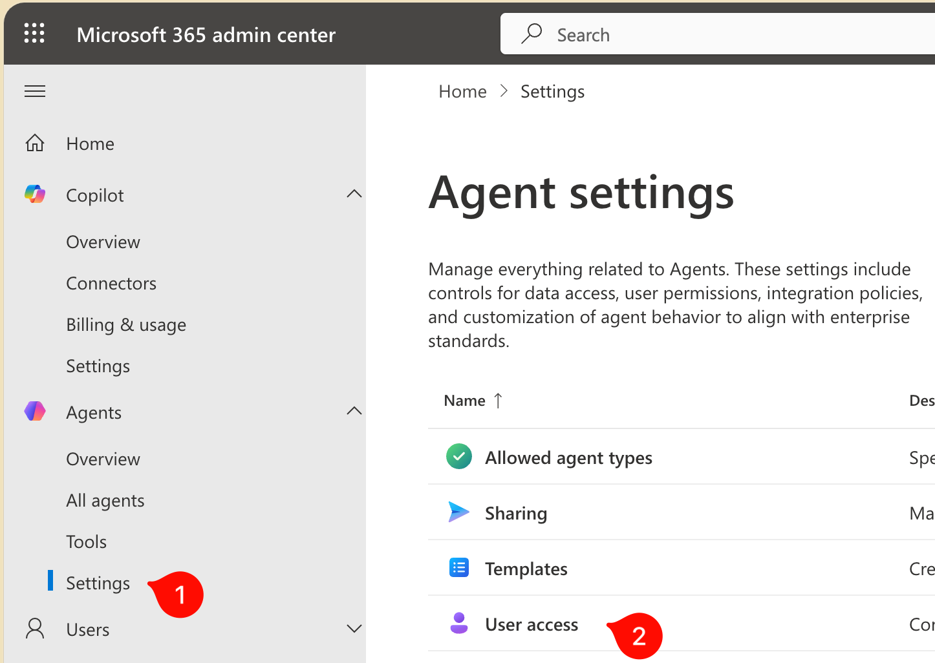The height and width of the screenshot is (663, 935).
Task: Click the blue Sharing arrow icon
Action: tap(458, 512)
